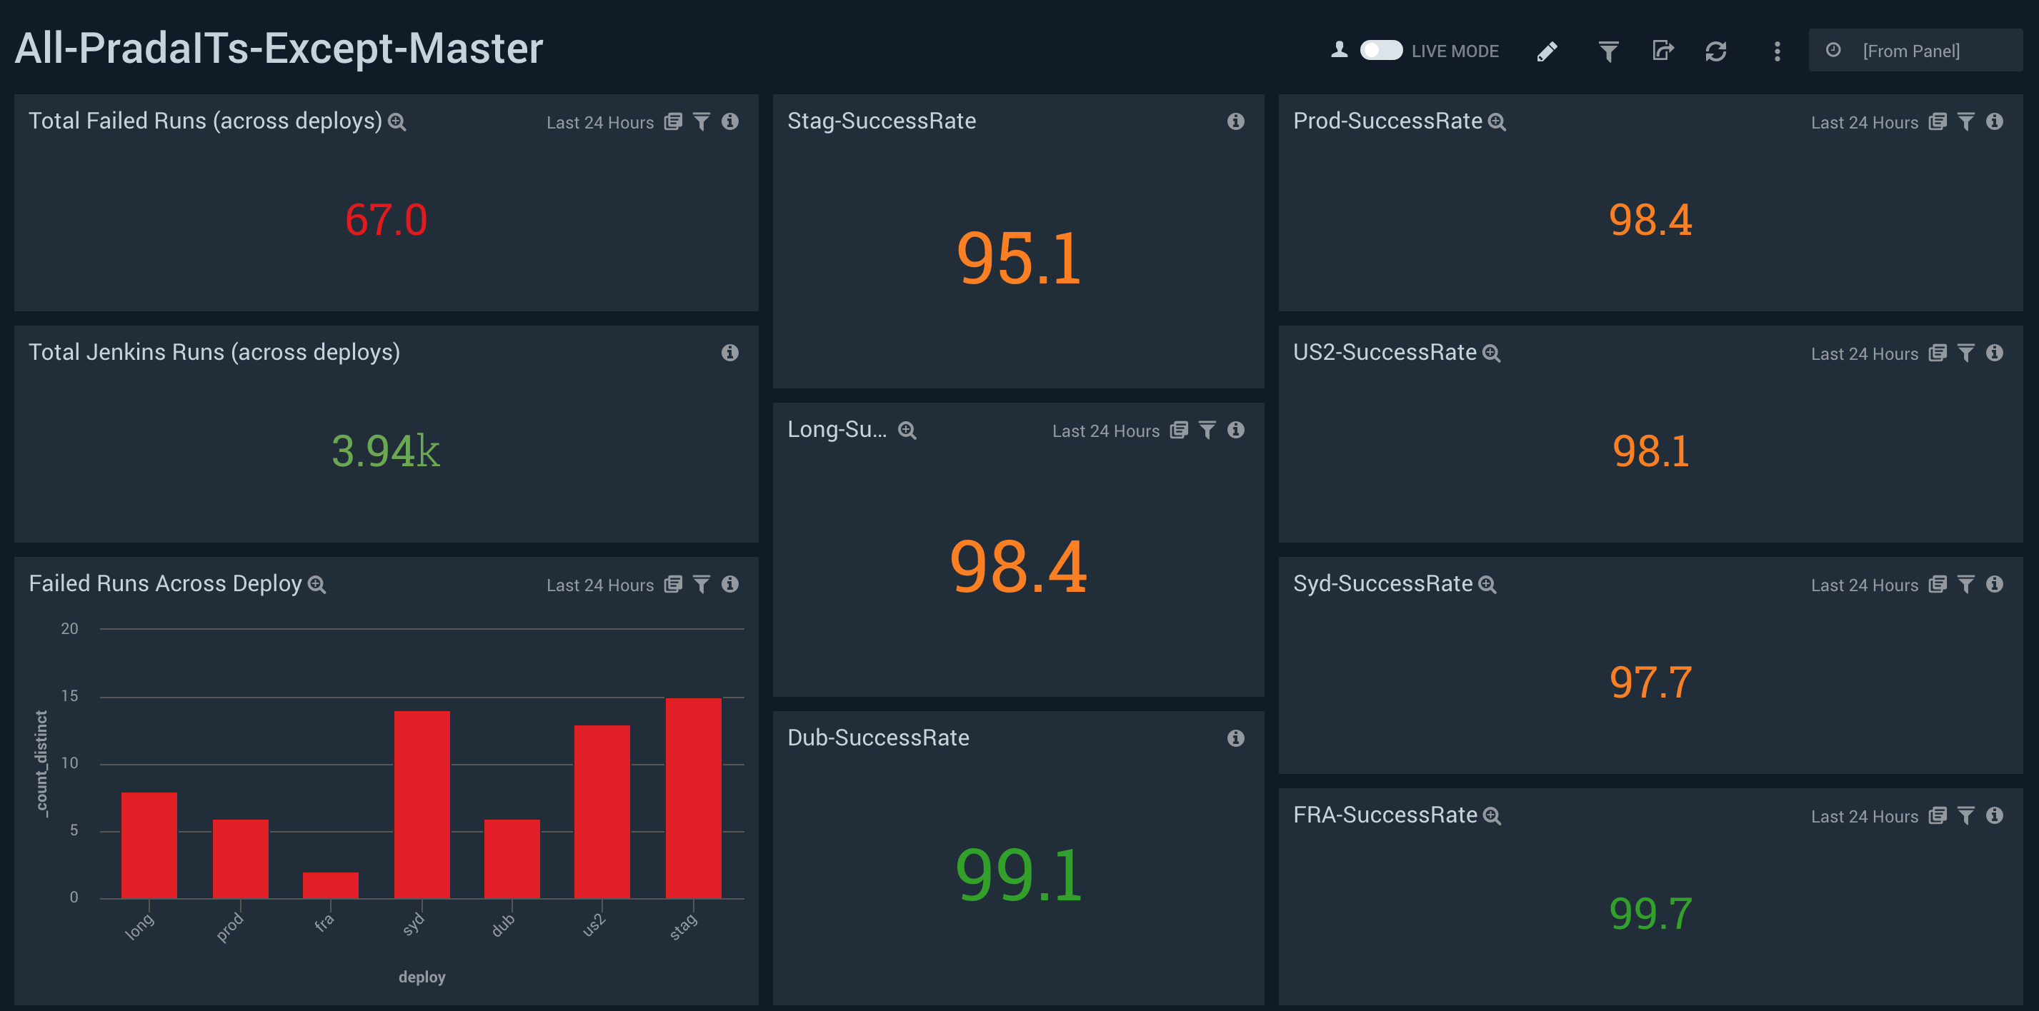
Task: Open the dashboard filter funnel icon
Action: (1607, 51)
